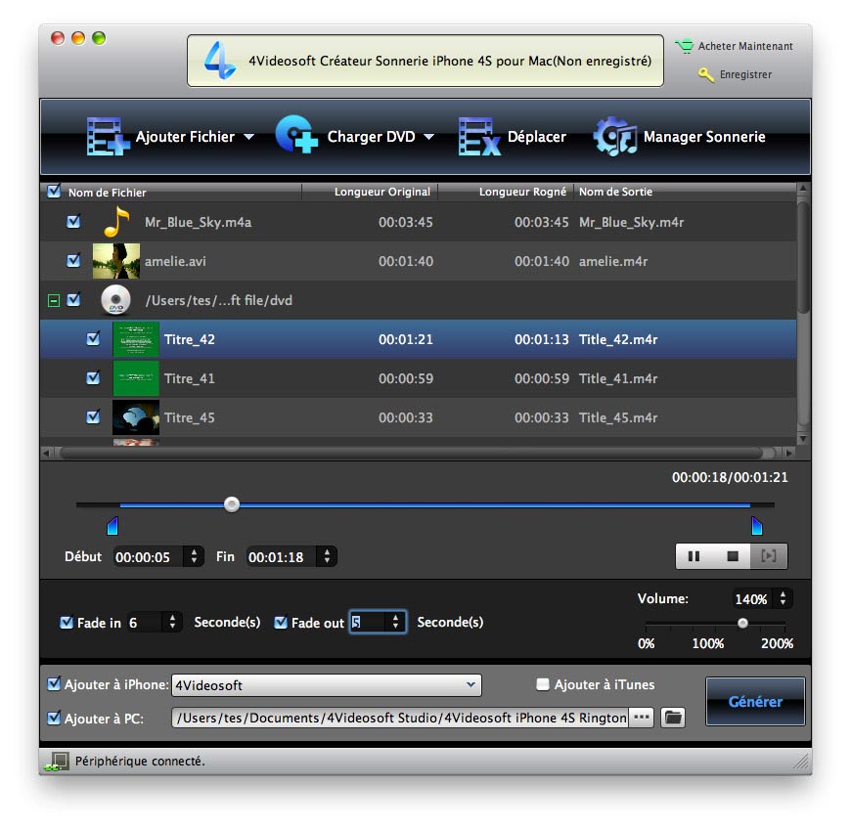Expand the Ajouter Fichier dropdown arrow
The width and height of the screenshot is (851, 829).
click(248, 137)
